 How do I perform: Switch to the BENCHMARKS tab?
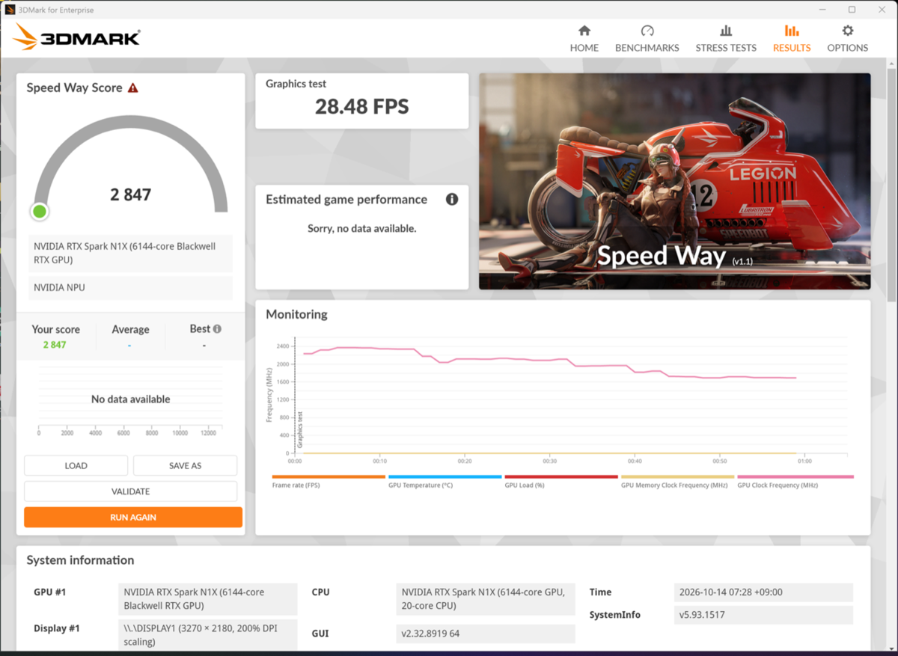(x=647, y=39)
